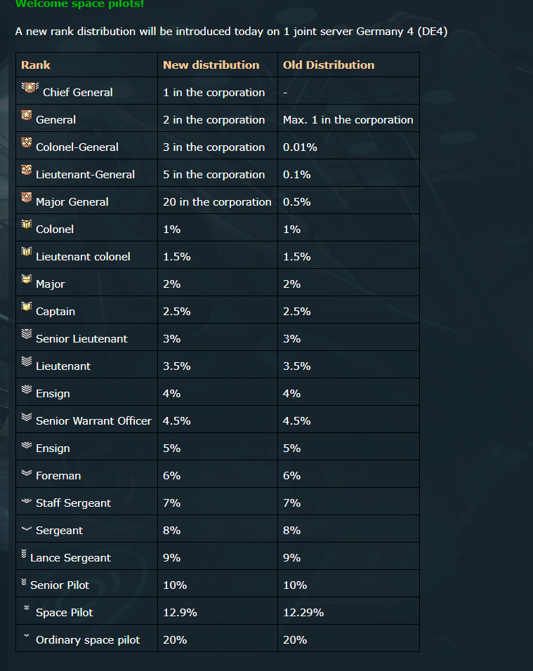Click the Lance Sergeant rank icon

24,554
